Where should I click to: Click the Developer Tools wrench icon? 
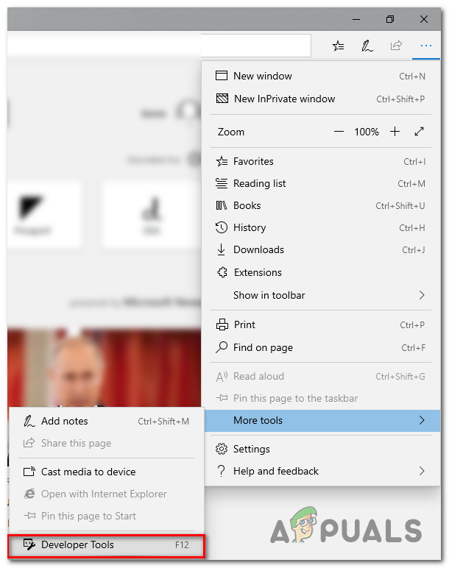pyautogui.click(x=29, y=544)
